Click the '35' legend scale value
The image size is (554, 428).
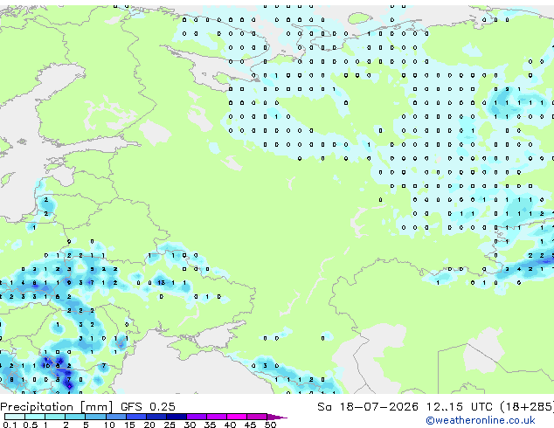pyautogui.click(x=210, y=425)
